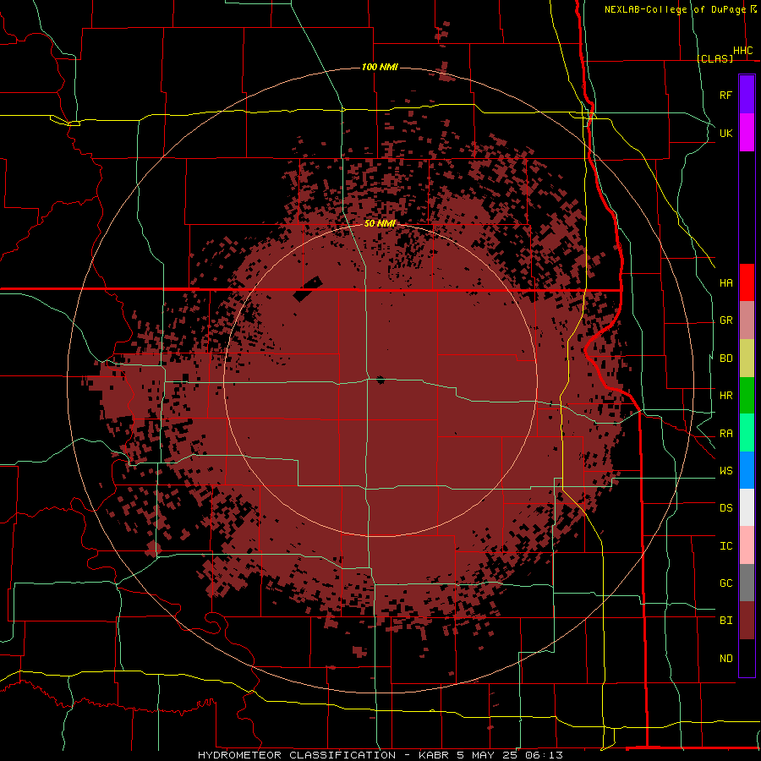Click the "HA" legend label

[725, 283]
